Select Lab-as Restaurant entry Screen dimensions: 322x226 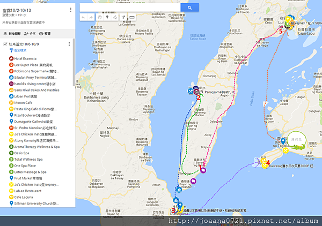(x=28, y=191)
